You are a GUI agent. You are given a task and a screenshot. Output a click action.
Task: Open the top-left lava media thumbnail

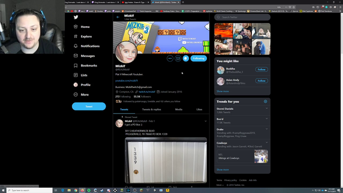click(223, 31)
